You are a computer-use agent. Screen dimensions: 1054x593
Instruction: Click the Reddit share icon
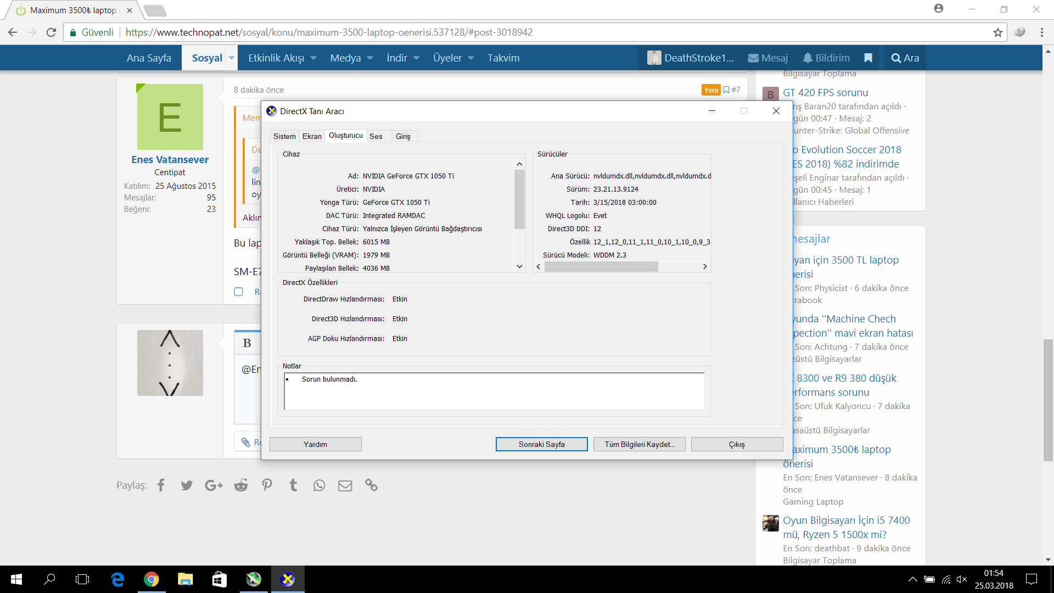(x=240, y=485)
